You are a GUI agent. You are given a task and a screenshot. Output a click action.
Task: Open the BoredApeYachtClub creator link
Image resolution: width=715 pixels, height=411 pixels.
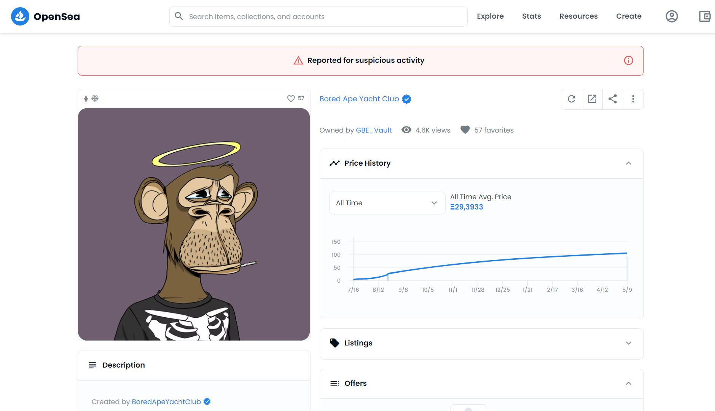tap(166, 402)
